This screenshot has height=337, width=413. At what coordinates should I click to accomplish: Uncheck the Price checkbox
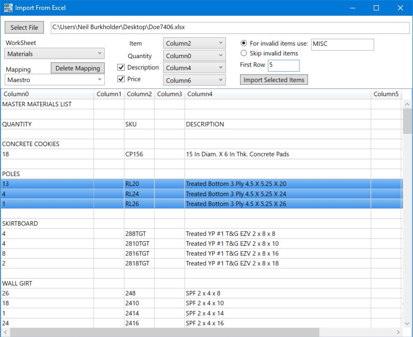pos(121,79)
